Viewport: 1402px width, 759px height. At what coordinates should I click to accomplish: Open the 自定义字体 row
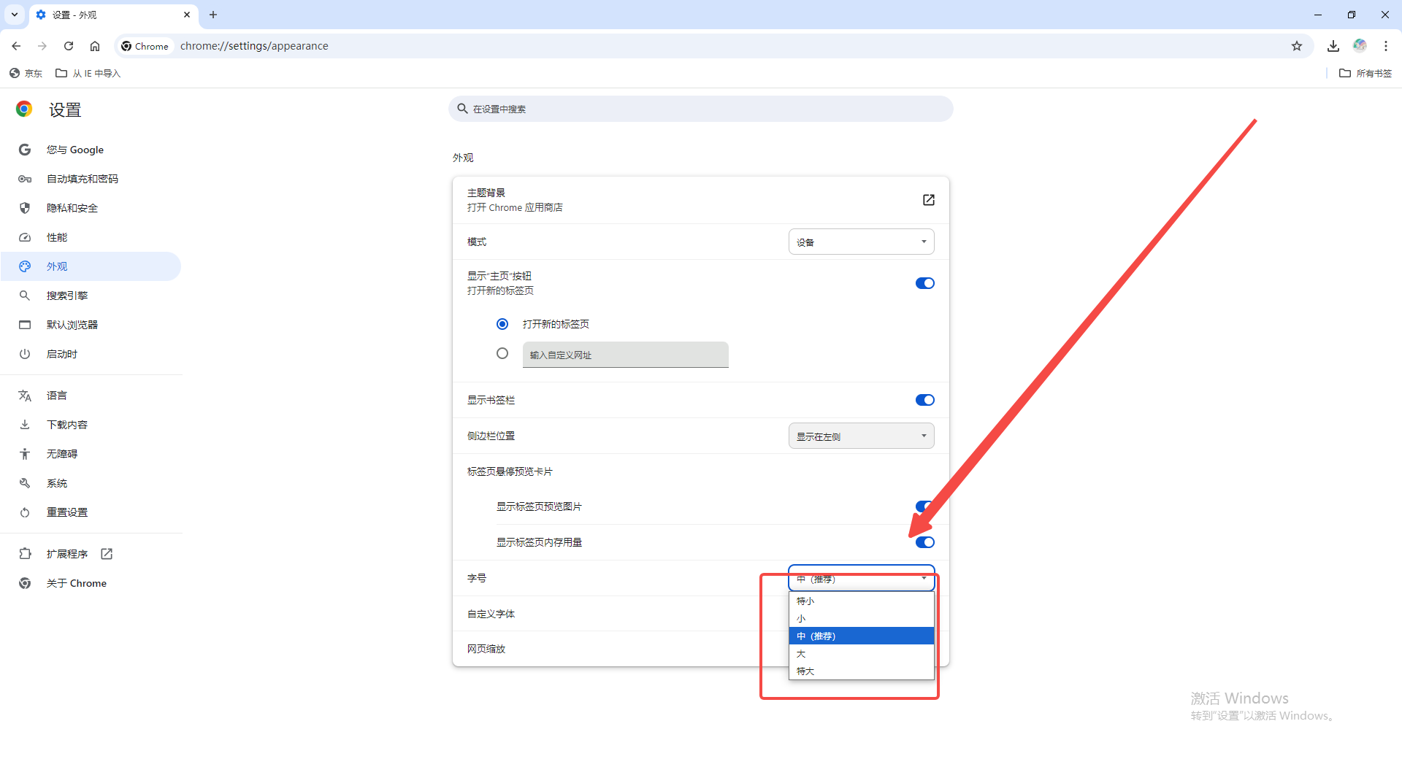(x=621, y=614)
